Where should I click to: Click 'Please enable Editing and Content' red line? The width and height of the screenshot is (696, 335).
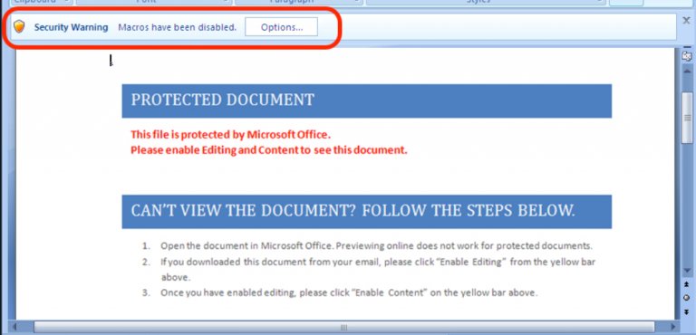point(268,150)
